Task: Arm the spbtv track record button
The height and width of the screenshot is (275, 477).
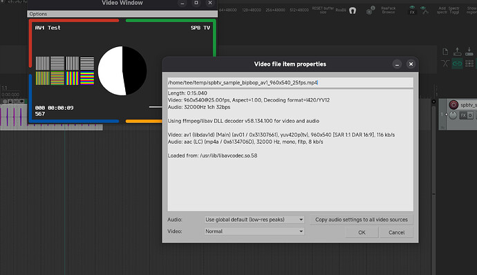Action: pyautogui.click(x=453, y=104)
